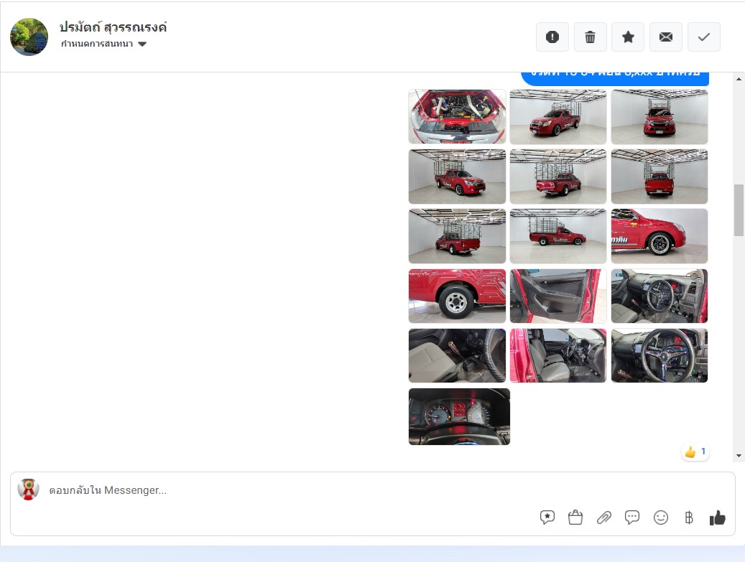Screen dimensions: 745x562
Task: View the red door interior photo
Action: point(557,296)
